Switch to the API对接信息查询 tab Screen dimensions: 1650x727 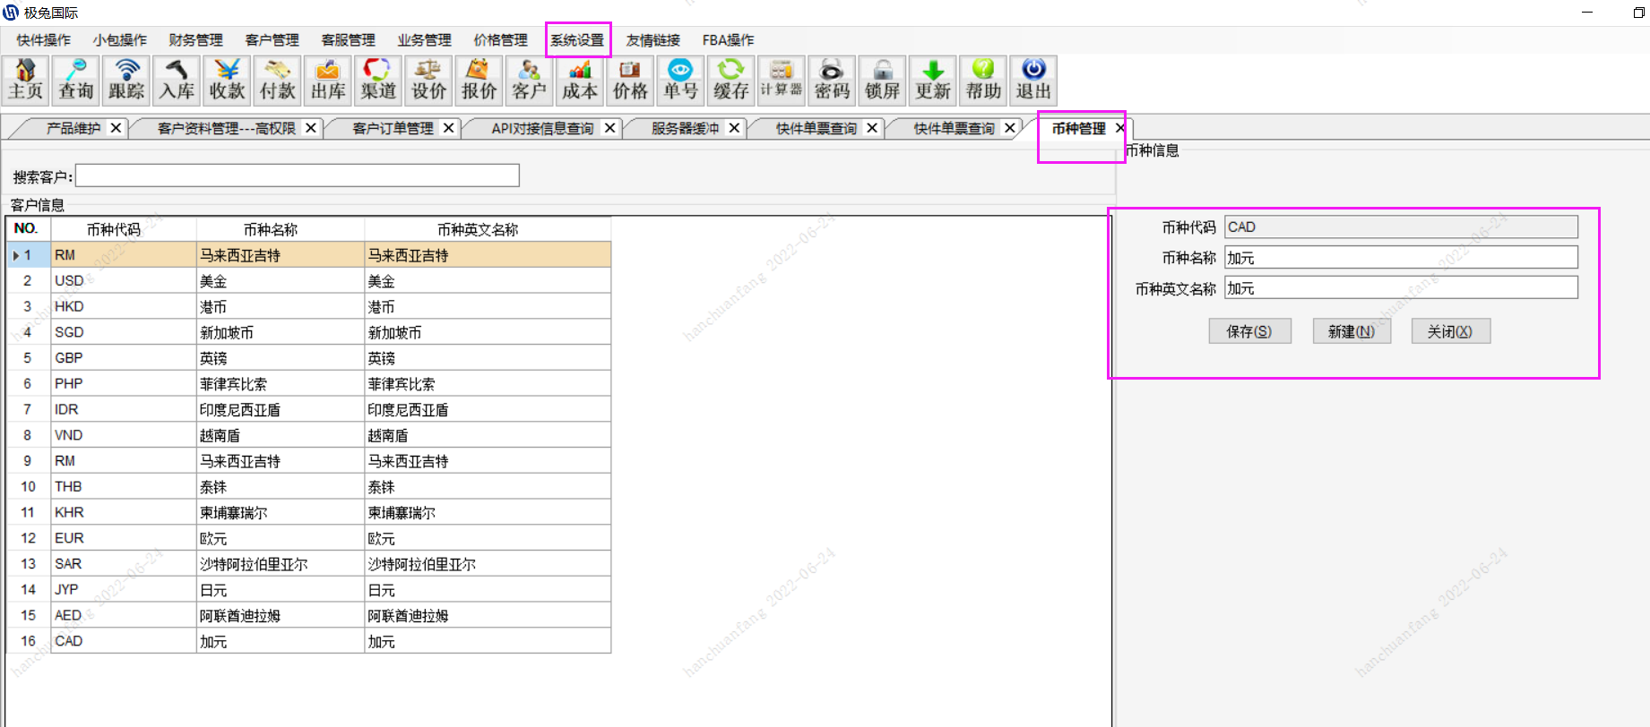pyautogui.click(x=542, y=128)
